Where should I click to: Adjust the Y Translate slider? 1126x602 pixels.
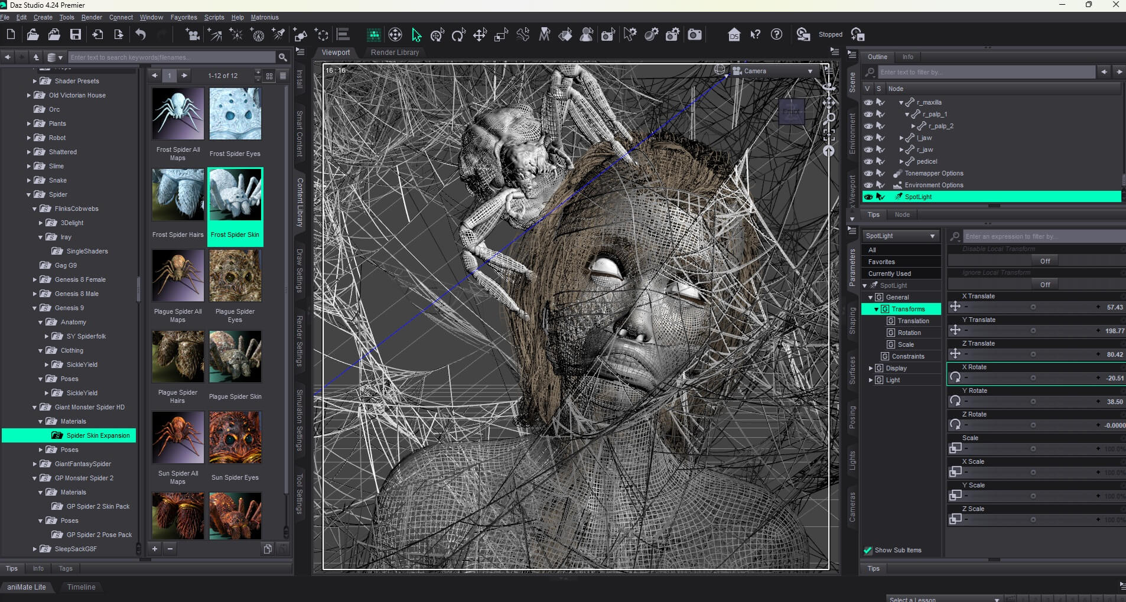[x=1033, y=331]
